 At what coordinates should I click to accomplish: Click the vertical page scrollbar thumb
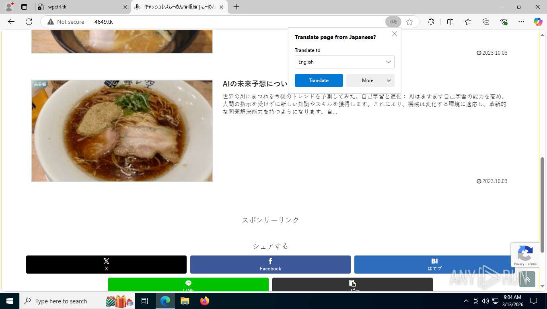tap(542, 205)
